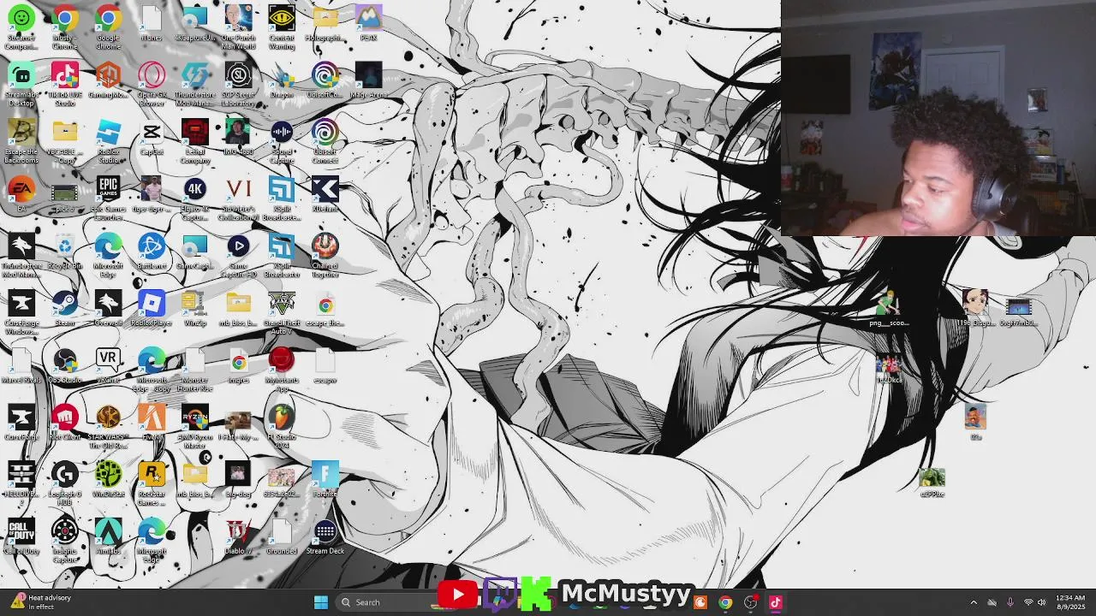The width and height of the screenshot is (1096, 616).
Task: Open the WinDirStat shortcut
Action: (x=108, y=481)
